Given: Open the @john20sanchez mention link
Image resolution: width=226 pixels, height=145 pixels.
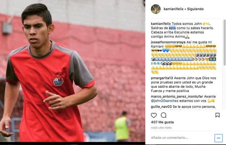Looking at the screenshot, I should 165,101.
